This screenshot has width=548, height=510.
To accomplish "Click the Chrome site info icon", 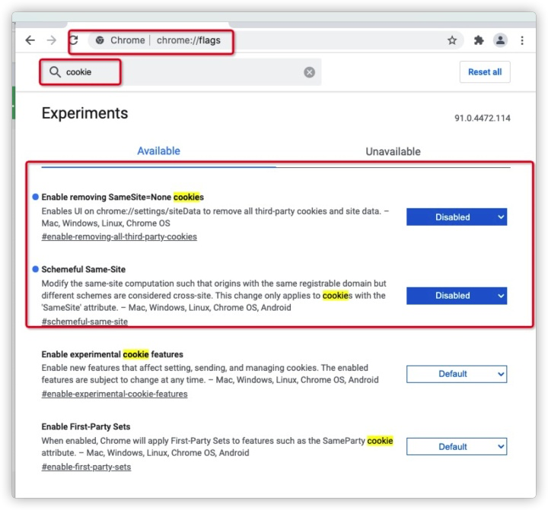I will (100, 40).
